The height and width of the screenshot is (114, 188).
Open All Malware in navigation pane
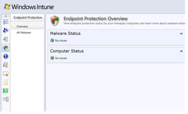[x=24, y=33]
